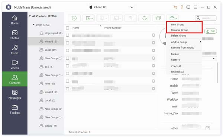
Task: Open the Videos section
Action: (x=14, y=65)
